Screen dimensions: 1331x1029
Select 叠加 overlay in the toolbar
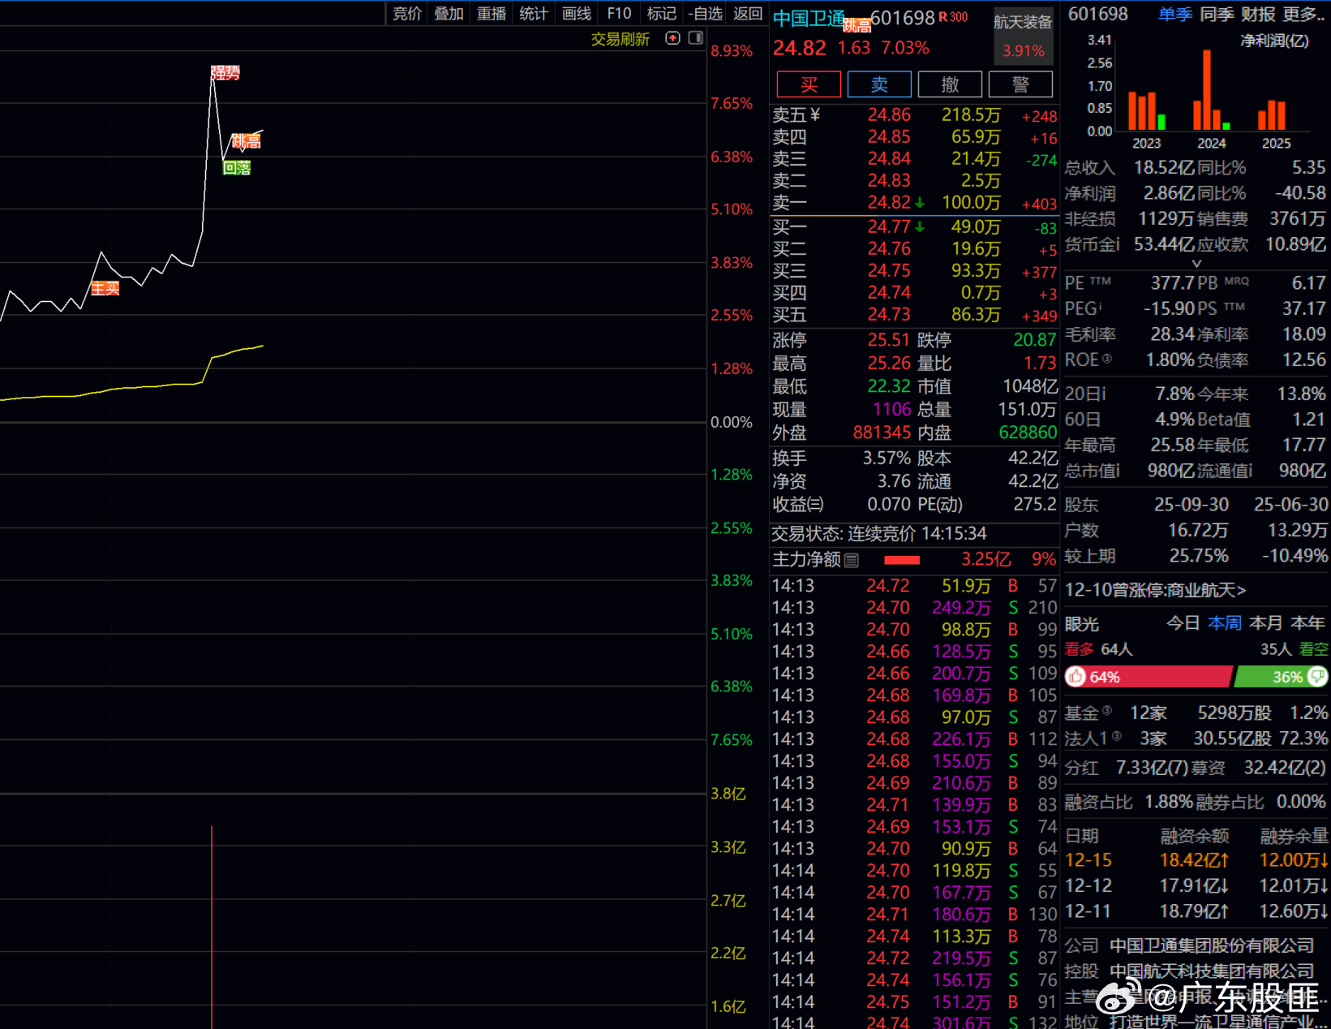449,13
